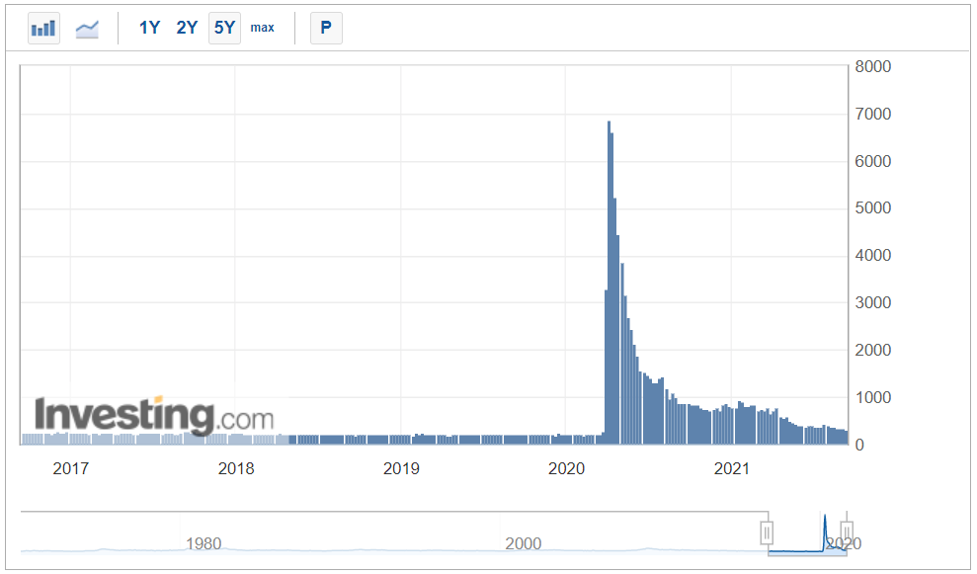Viewport: 977px width, 574px height.
Task: Click 2000 label in the range navigator
Action: [x=524, y=543]
